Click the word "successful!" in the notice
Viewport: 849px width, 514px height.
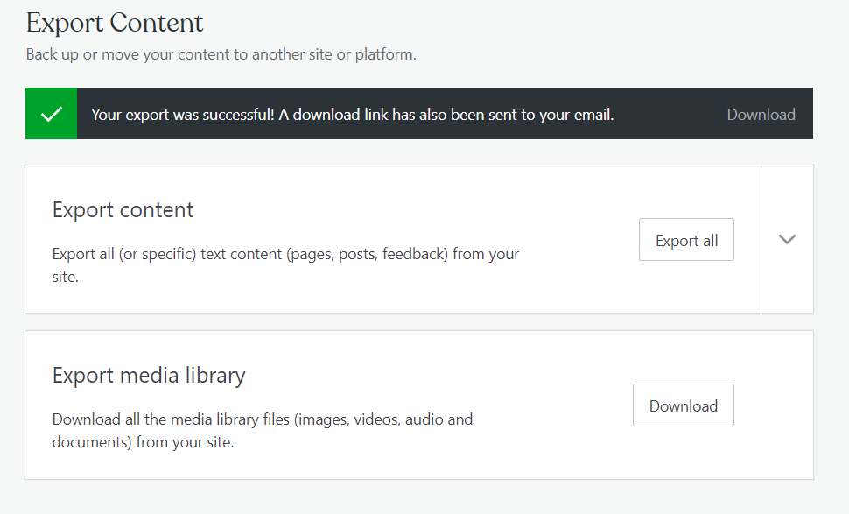(x=234, y=115)
